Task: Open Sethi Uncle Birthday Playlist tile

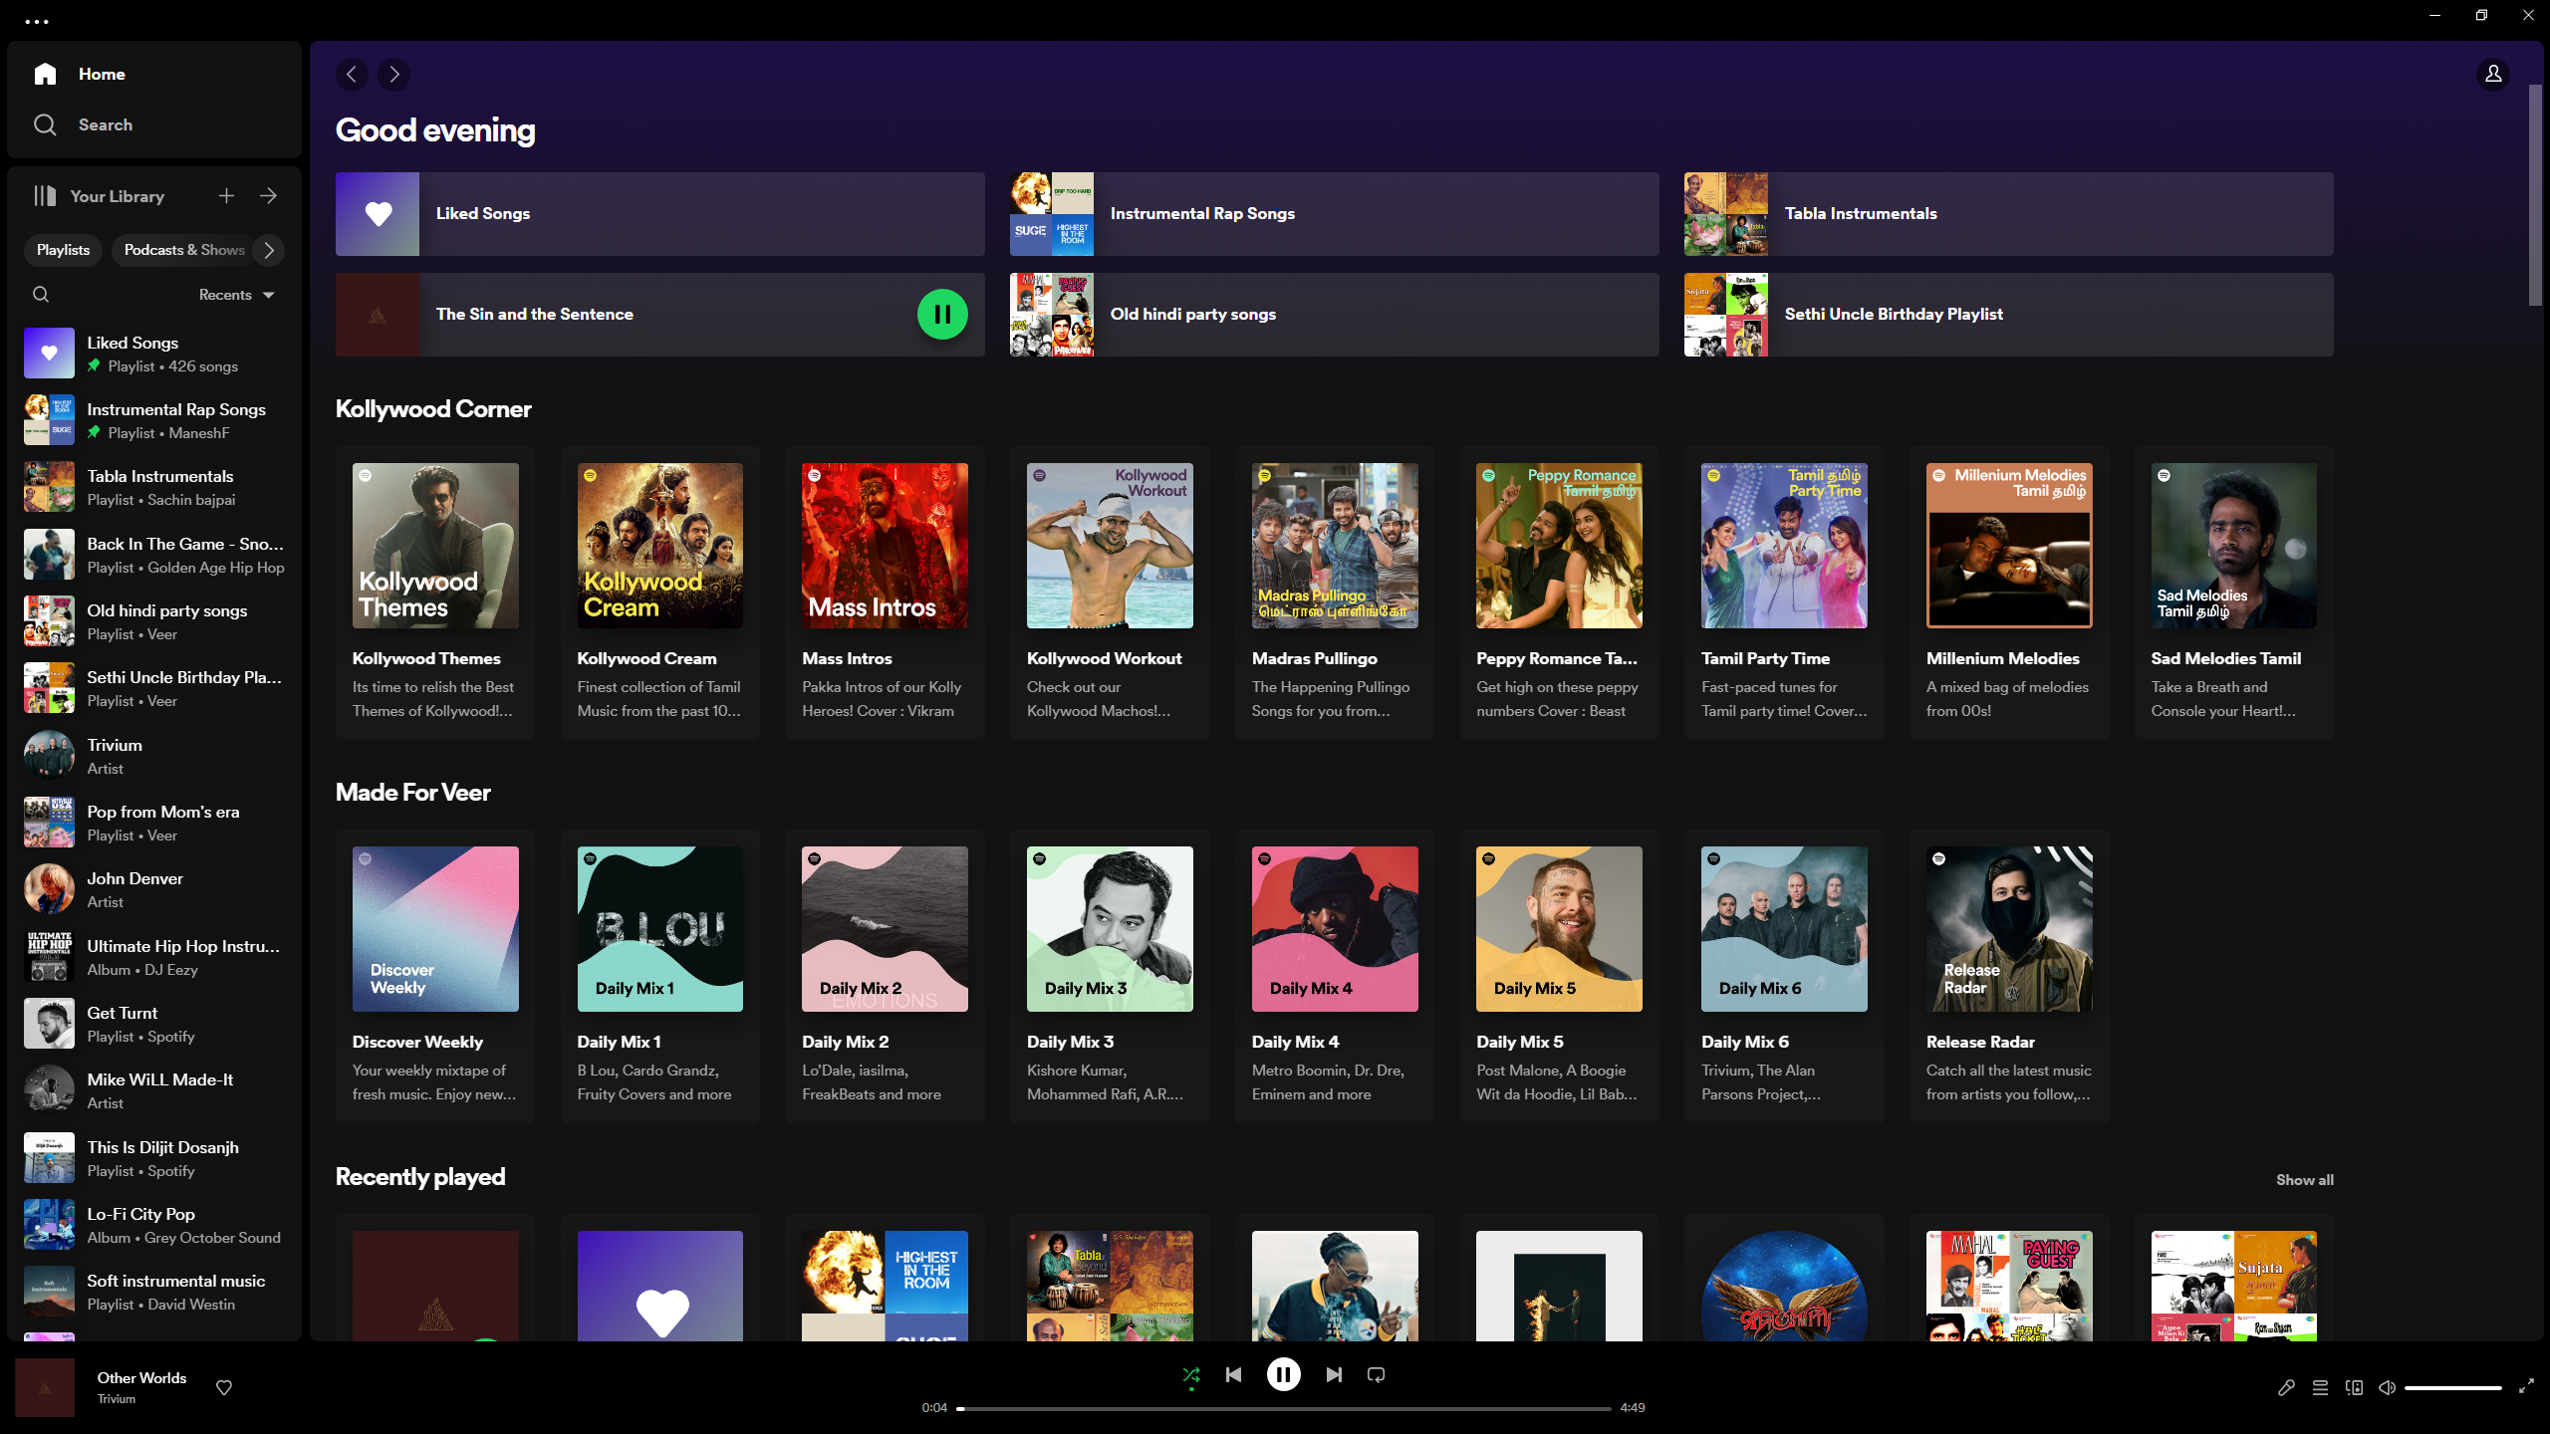Action: (2008, 315)
